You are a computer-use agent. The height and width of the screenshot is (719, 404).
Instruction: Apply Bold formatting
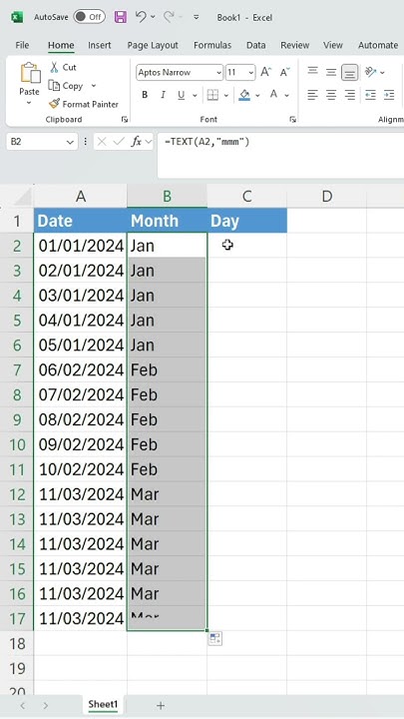pos(145,95)
